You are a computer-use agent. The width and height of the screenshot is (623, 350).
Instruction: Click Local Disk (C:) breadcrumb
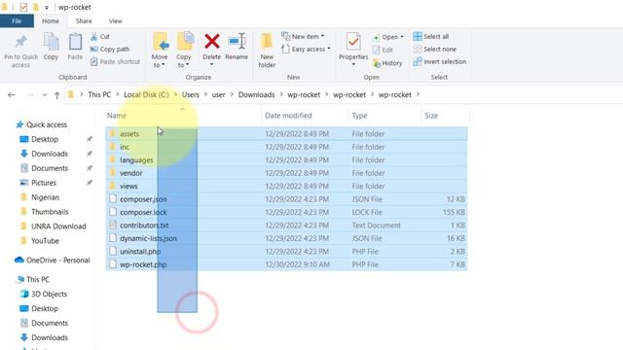click(146, 95)
